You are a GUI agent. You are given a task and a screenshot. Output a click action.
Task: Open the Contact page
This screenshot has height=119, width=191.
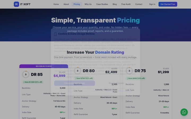139,4
